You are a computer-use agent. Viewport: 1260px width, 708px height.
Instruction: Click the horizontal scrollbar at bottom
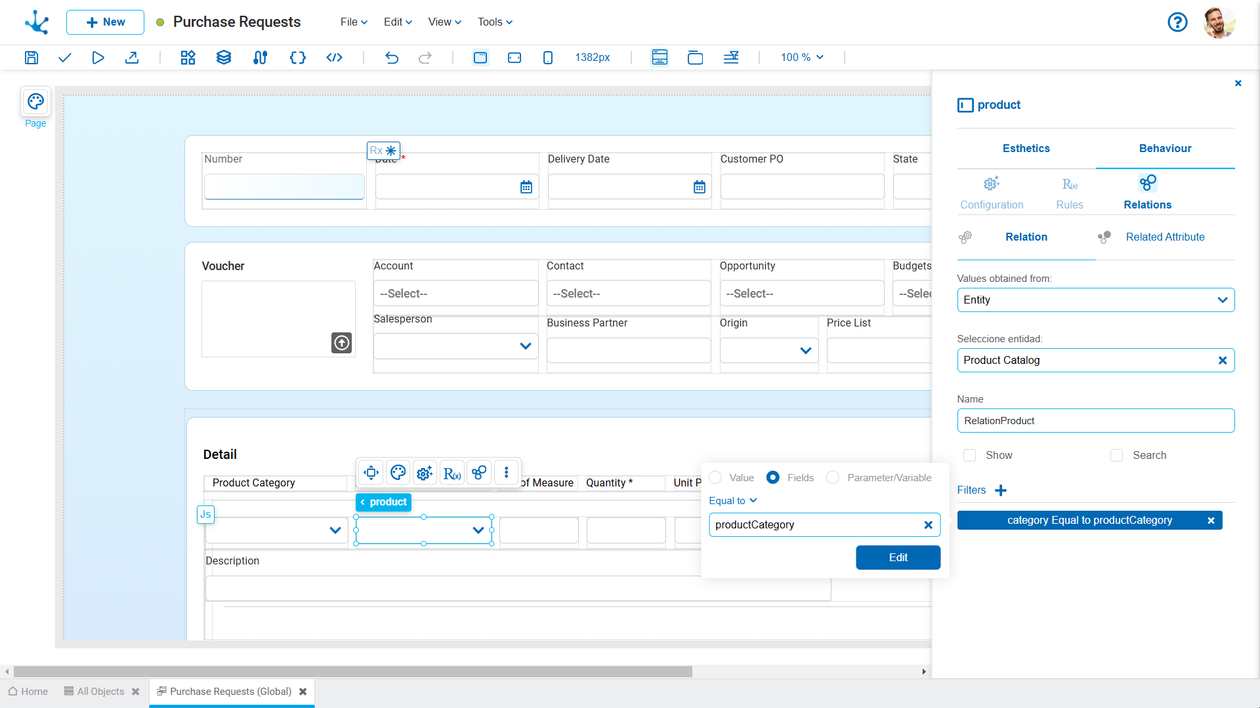[353, 671]
